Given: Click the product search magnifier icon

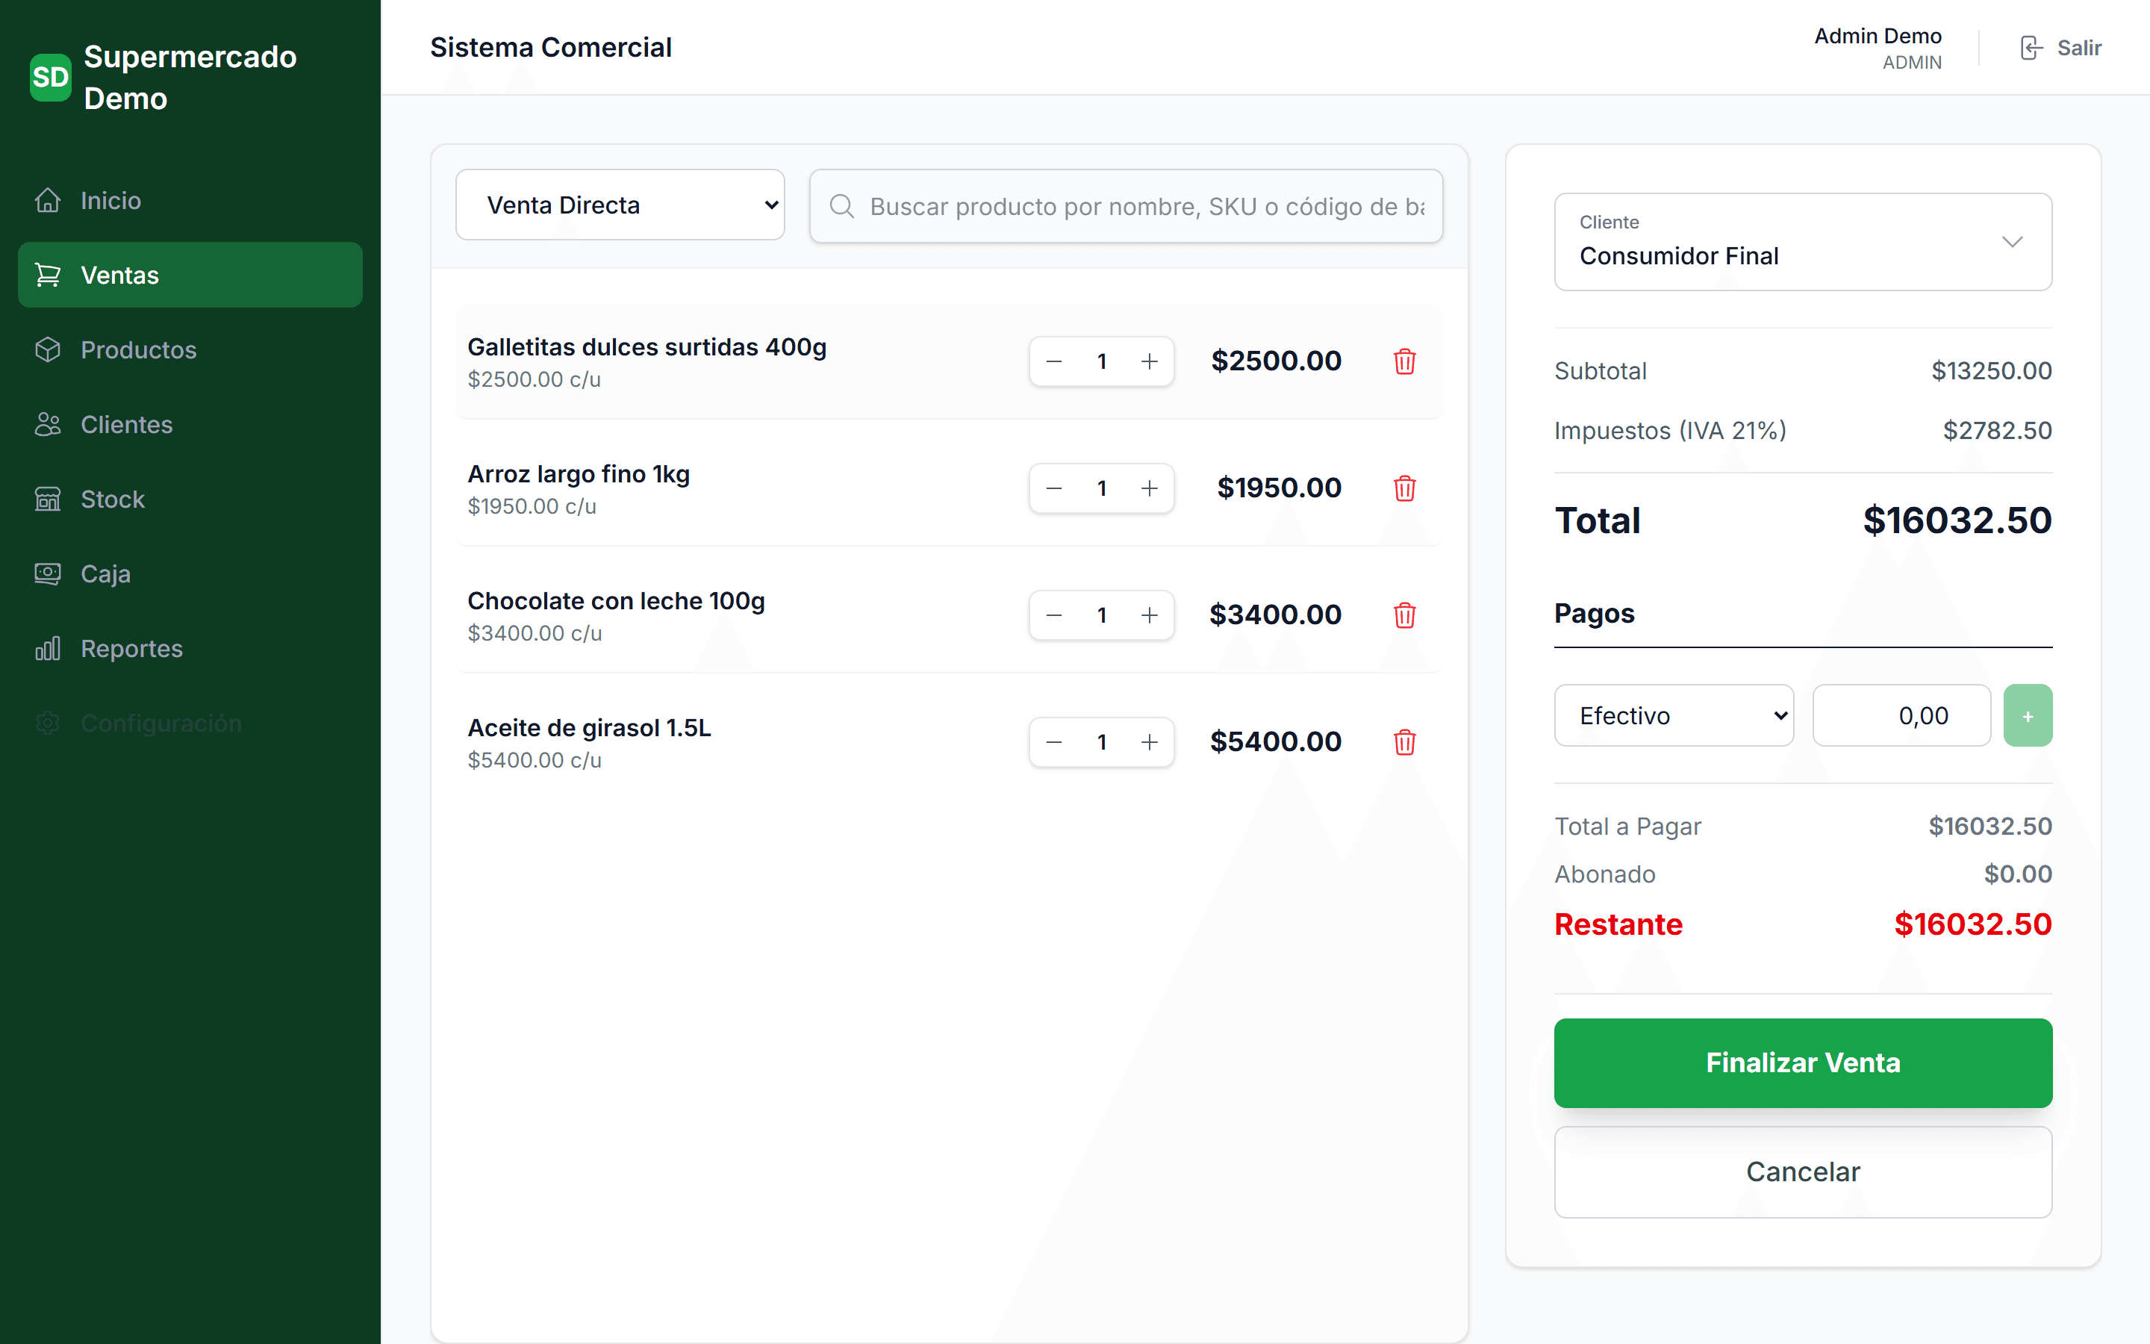Looking at the screenshot, I should pos(841,207).
